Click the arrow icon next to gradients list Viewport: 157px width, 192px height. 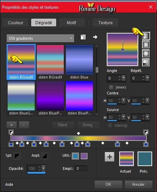point(95,37)
